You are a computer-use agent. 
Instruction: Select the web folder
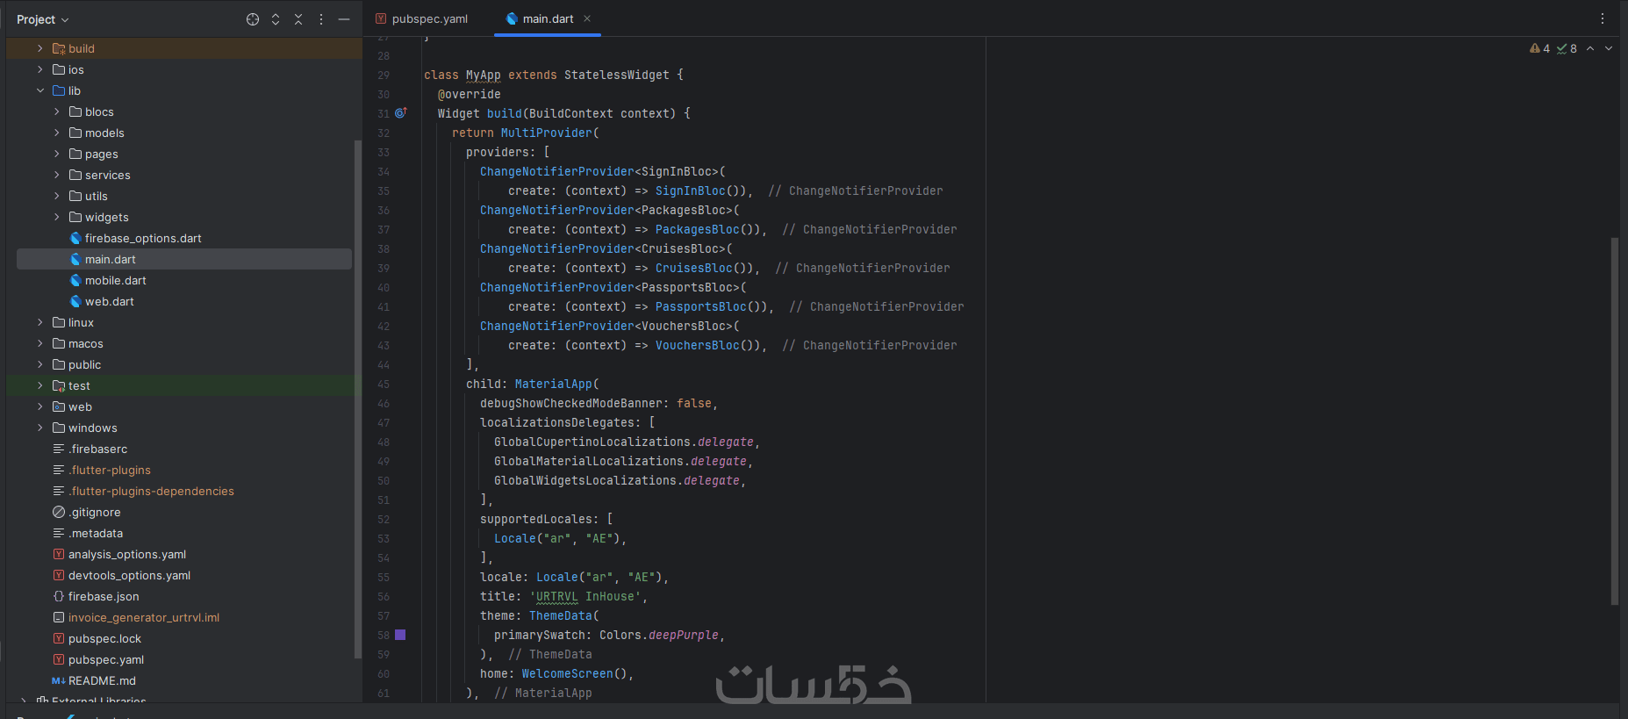coord(80,406)
